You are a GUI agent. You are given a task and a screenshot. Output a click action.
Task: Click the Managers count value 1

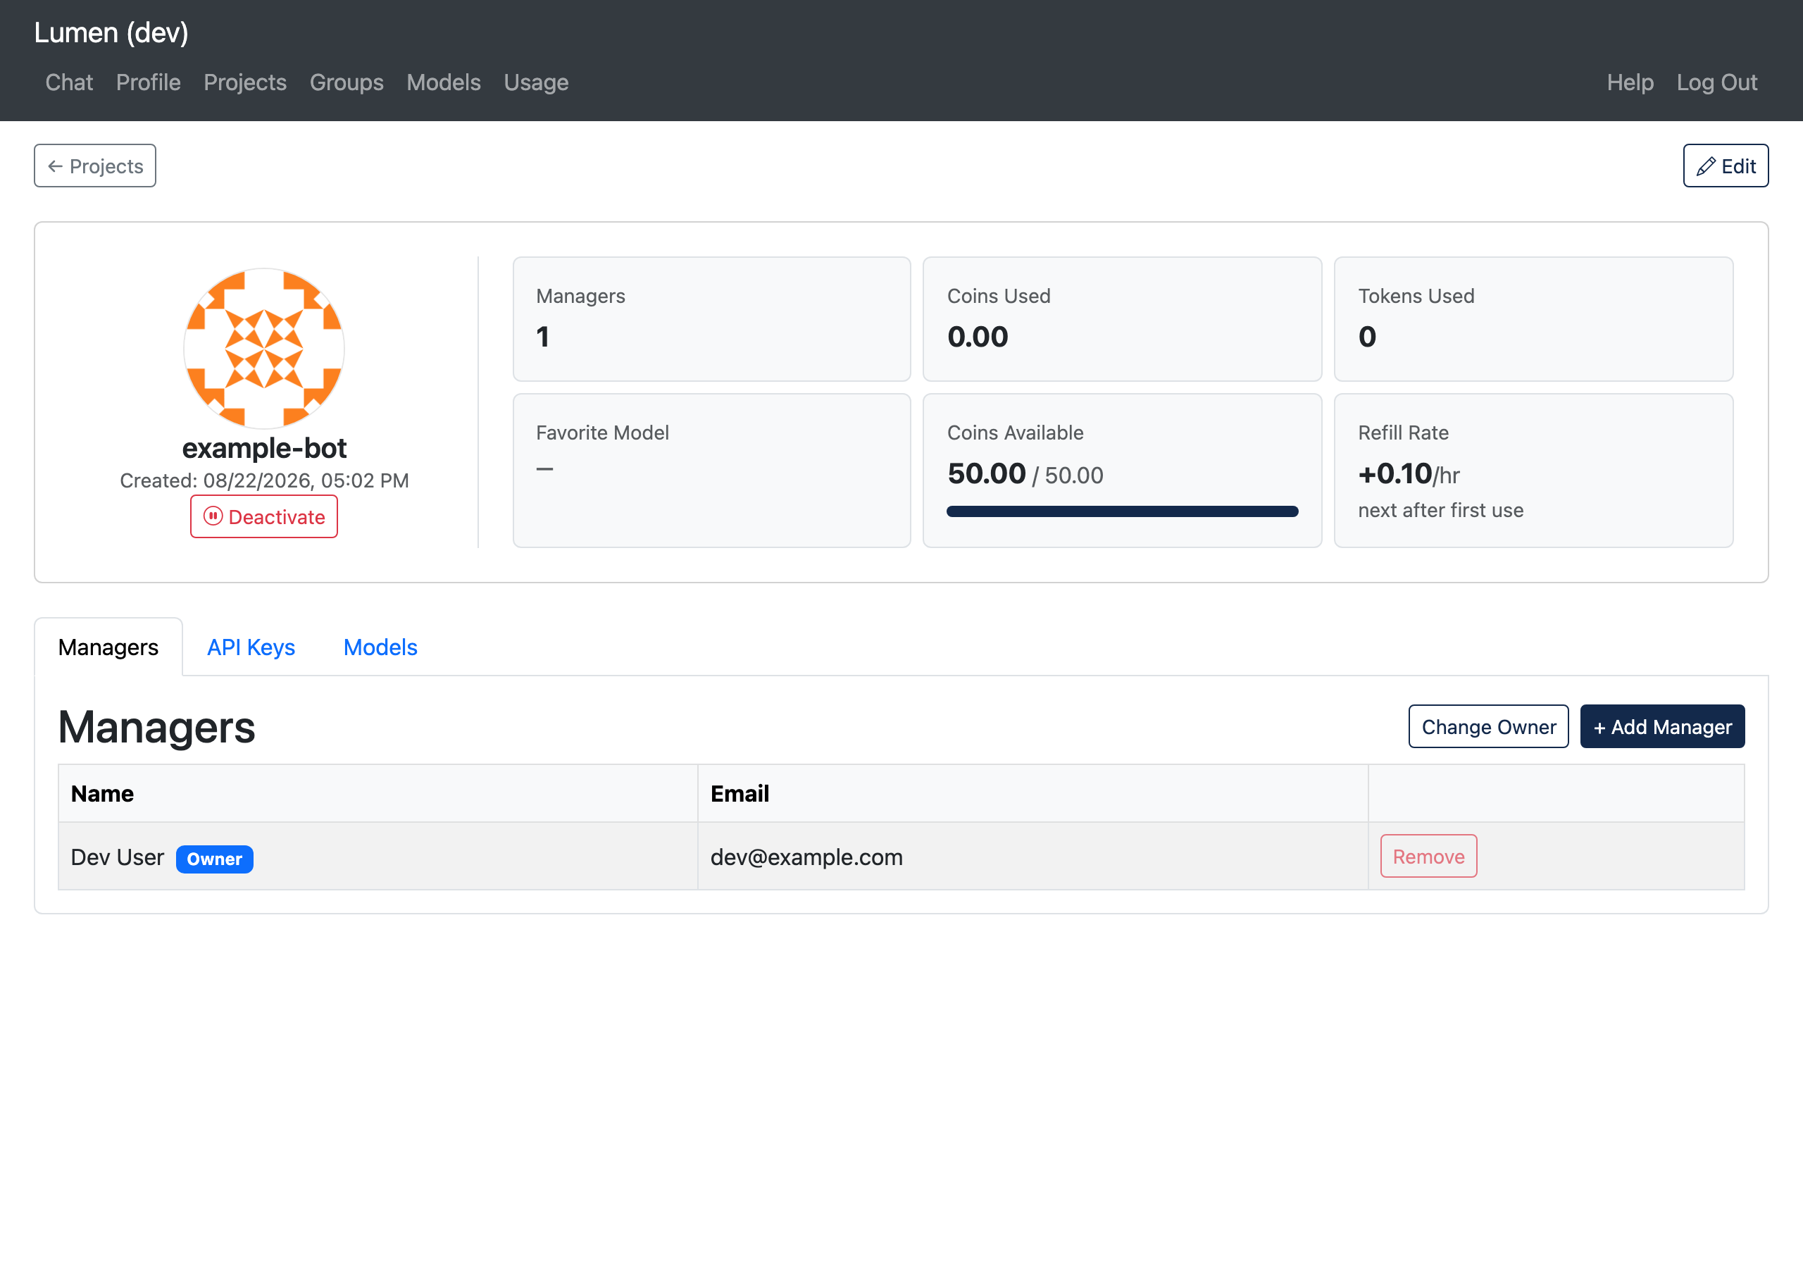pyautogui.click(x=542, y=337)
